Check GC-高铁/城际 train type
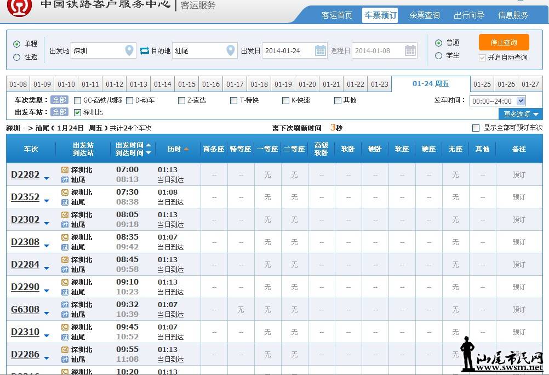 [78, 100]
